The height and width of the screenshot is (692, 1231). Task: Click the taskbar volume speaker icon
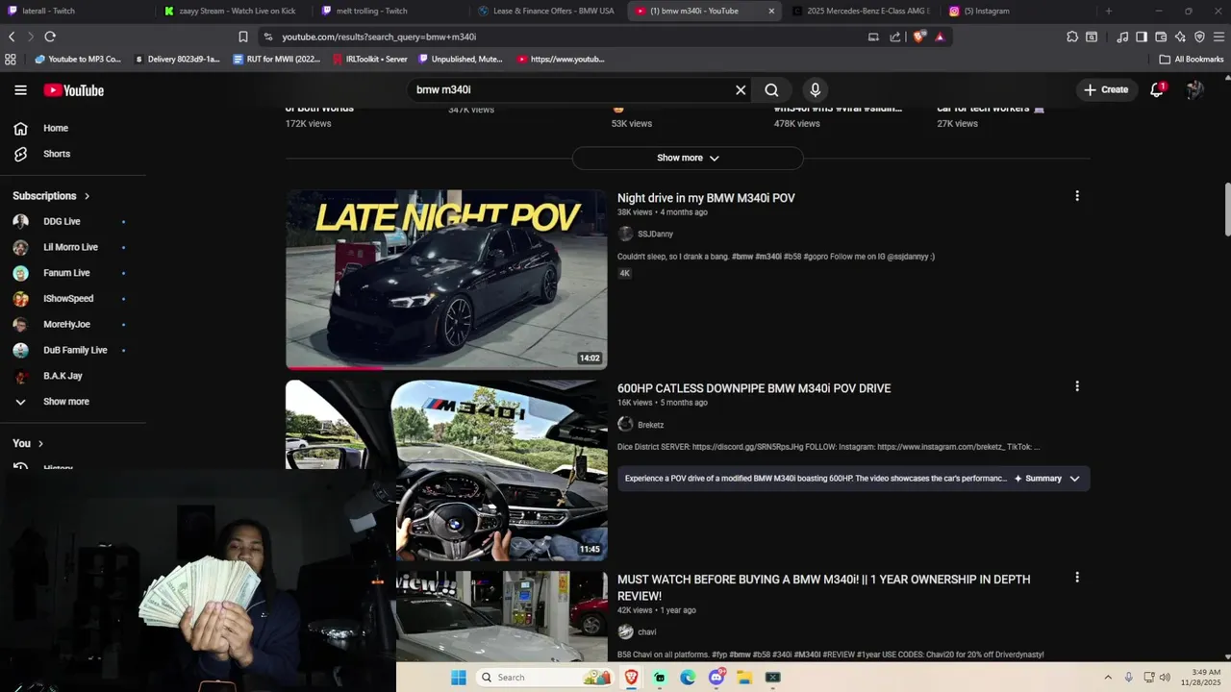tap(1165, 677)
